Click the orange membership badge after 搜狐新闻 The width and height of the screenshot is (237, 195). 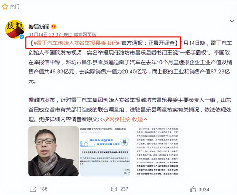point(54,27)
